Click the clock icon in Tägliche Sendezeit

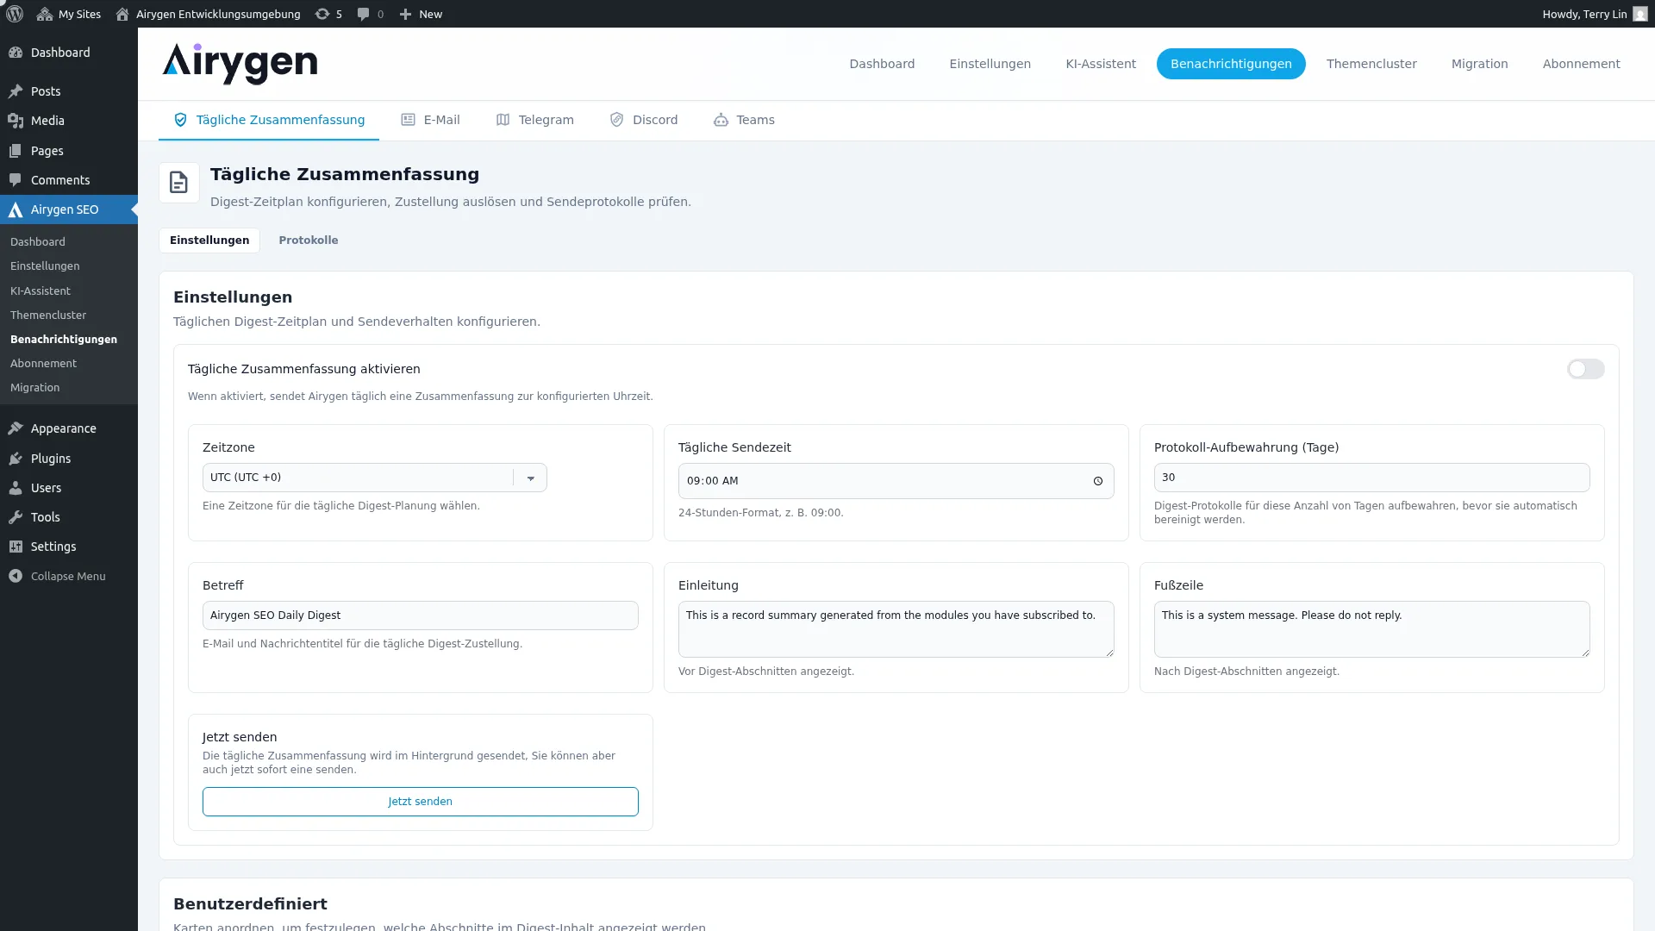tap(1097, 481)
